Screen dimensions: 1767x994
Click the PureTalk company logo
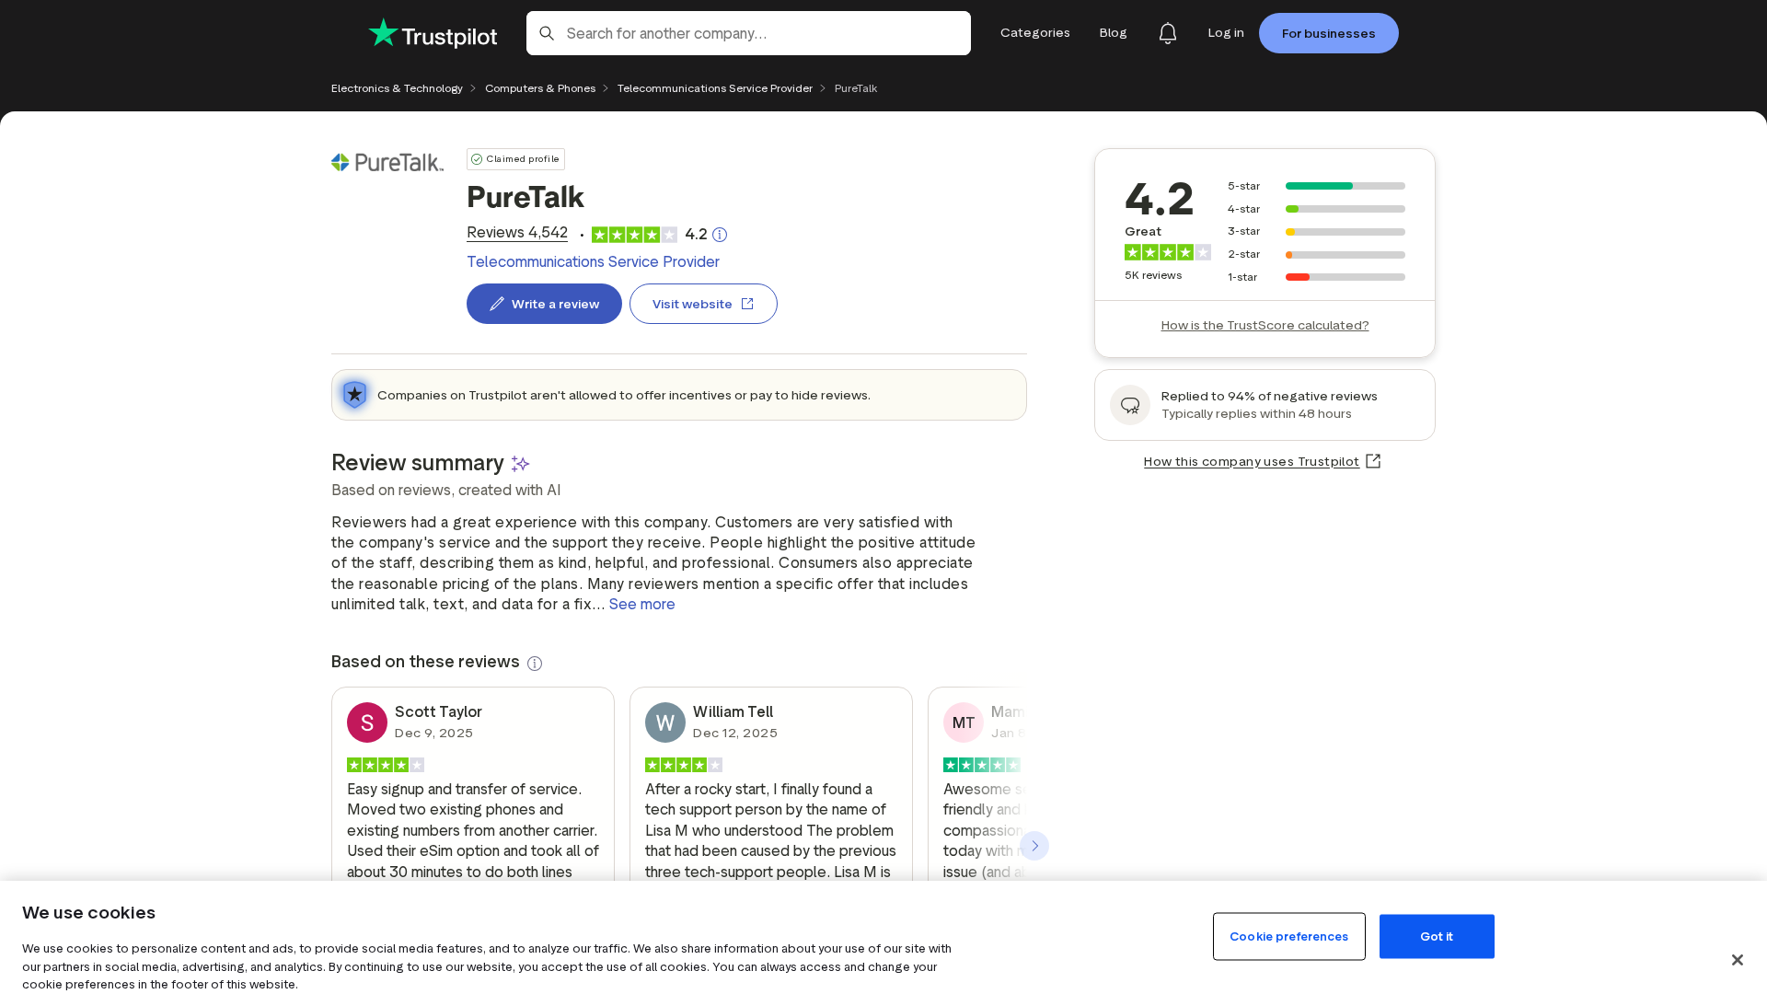pyautogui.click(x=387, y=163)
